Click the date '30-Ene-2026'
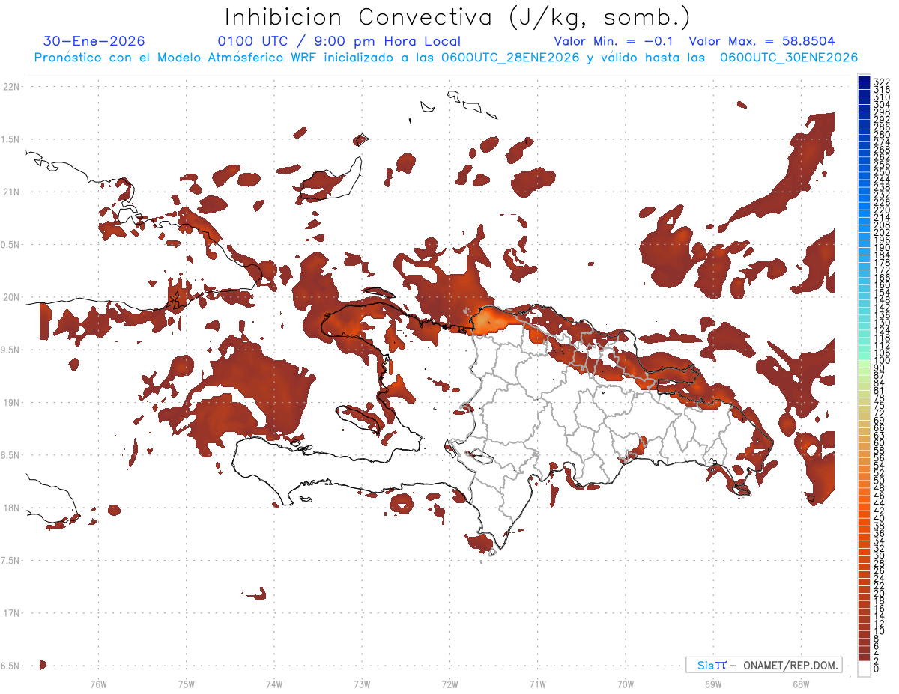This screenshot has height=694, width=899. point(94,41)
